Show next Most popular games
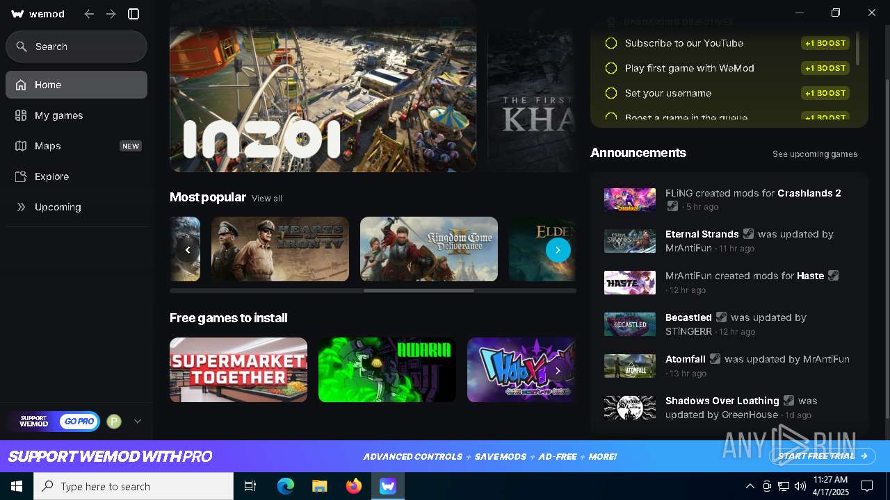Image resolution: width=890 pixels, height=500 pixels. (558, 250)
